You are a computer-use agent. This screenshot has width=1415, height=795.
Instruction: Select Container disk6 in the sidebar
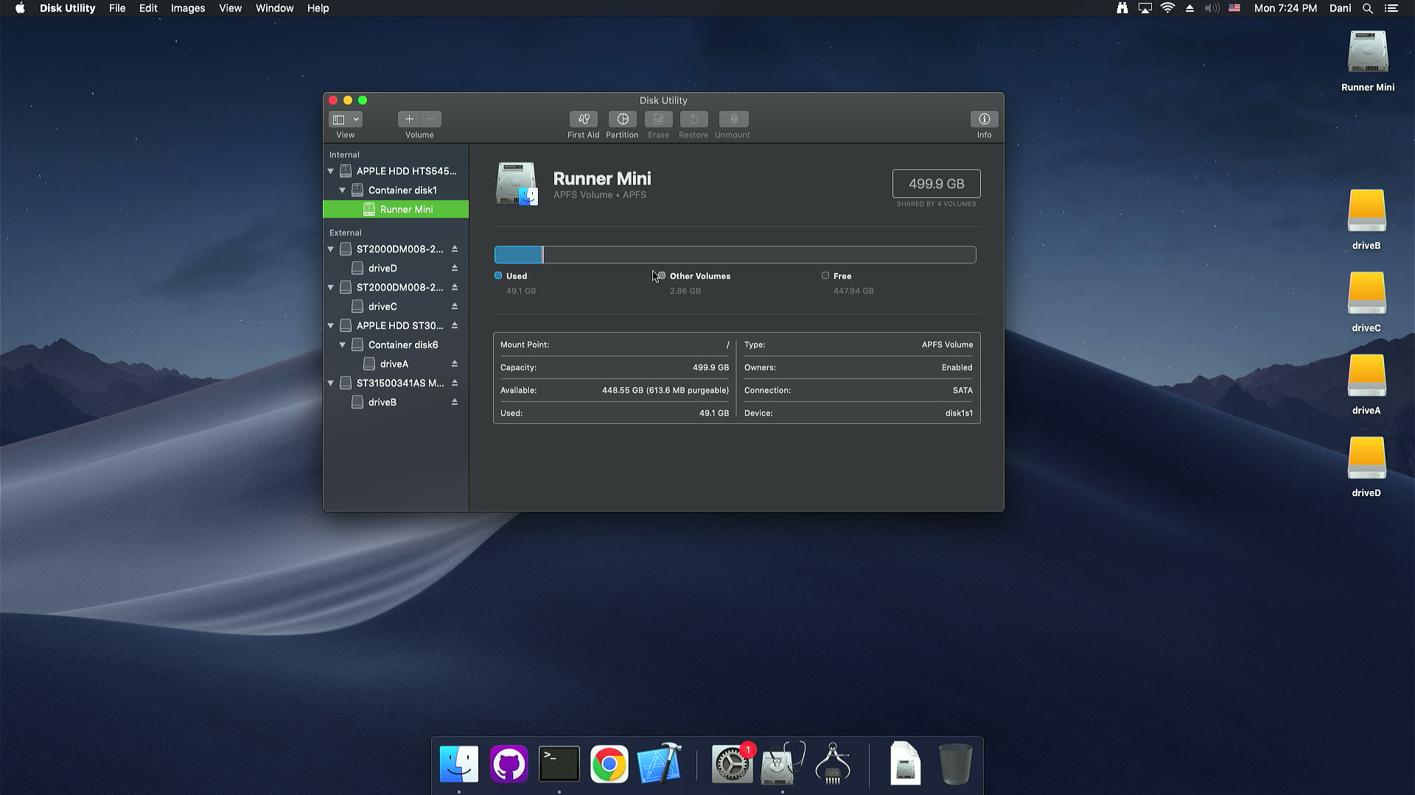396,344
